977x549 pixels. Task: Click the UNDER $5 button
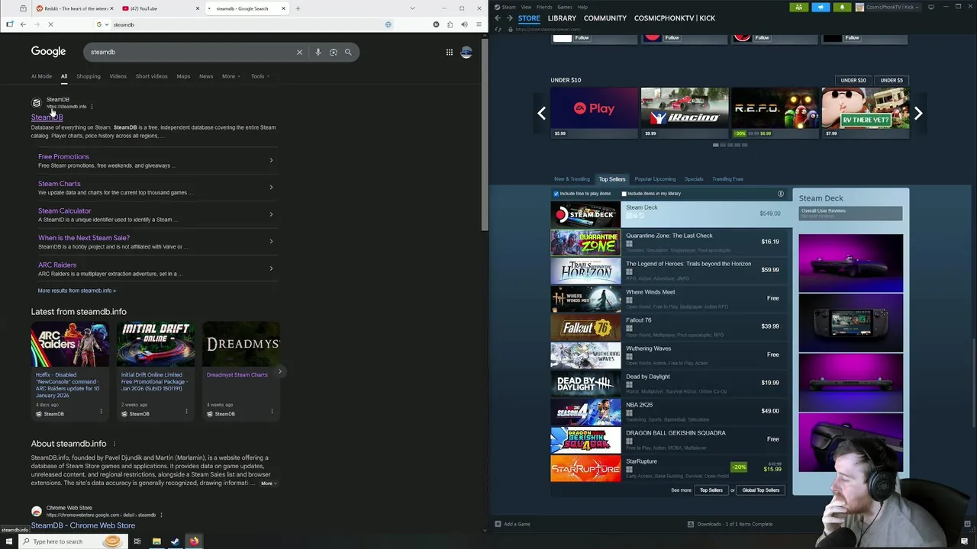892,80
